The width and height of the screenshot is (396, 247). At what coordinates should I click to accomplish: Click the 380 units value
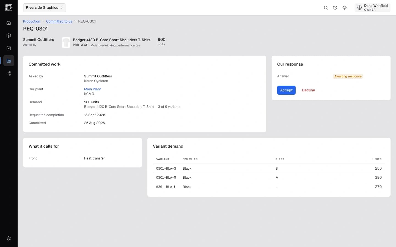[x=378, y=178]
